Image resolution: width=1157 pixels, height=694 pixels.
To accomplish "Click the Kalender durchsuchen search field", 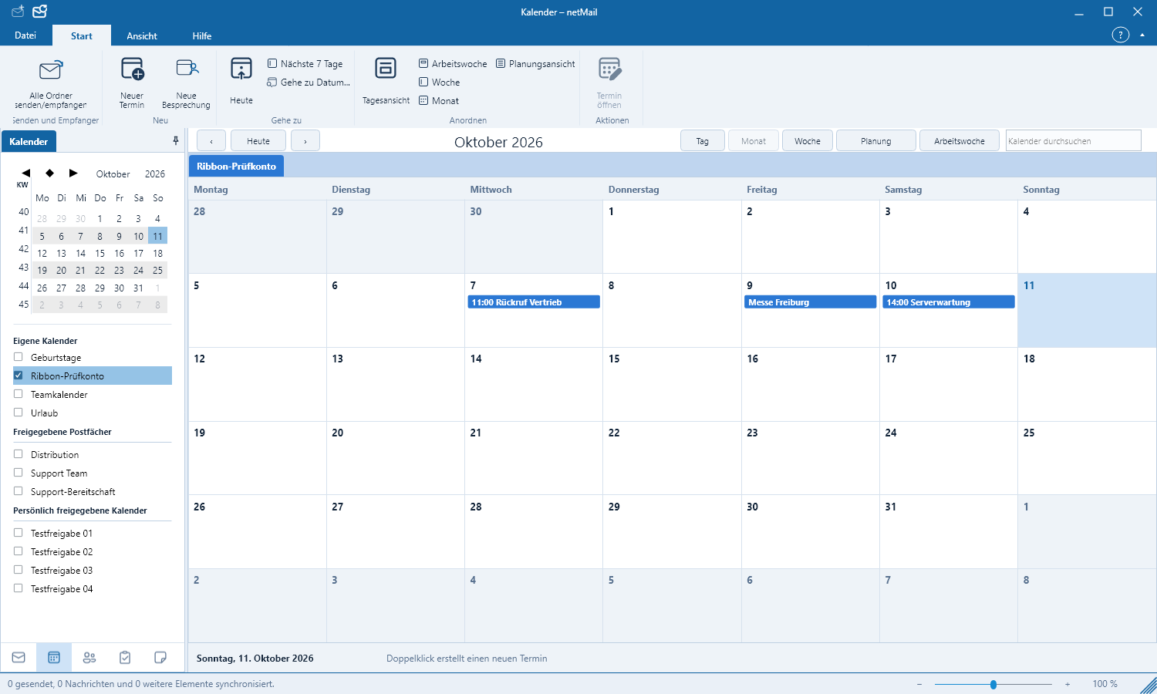I will coord(1073,141).
